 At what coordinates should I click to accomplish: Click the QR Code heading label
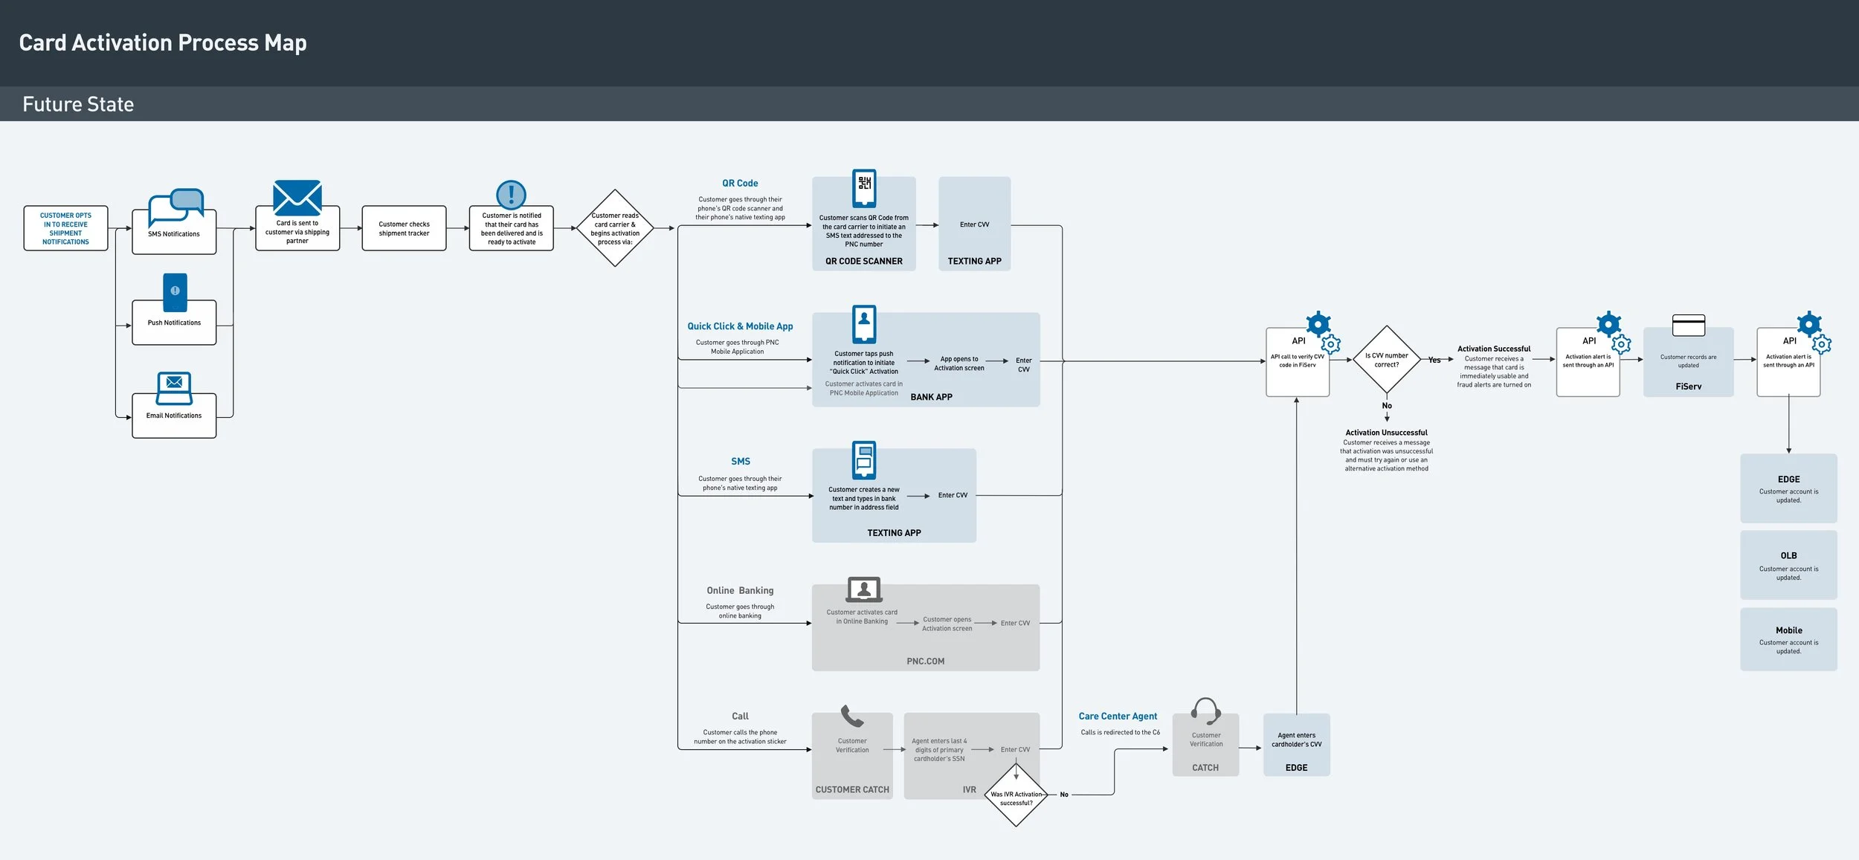[x=739, y=183]
